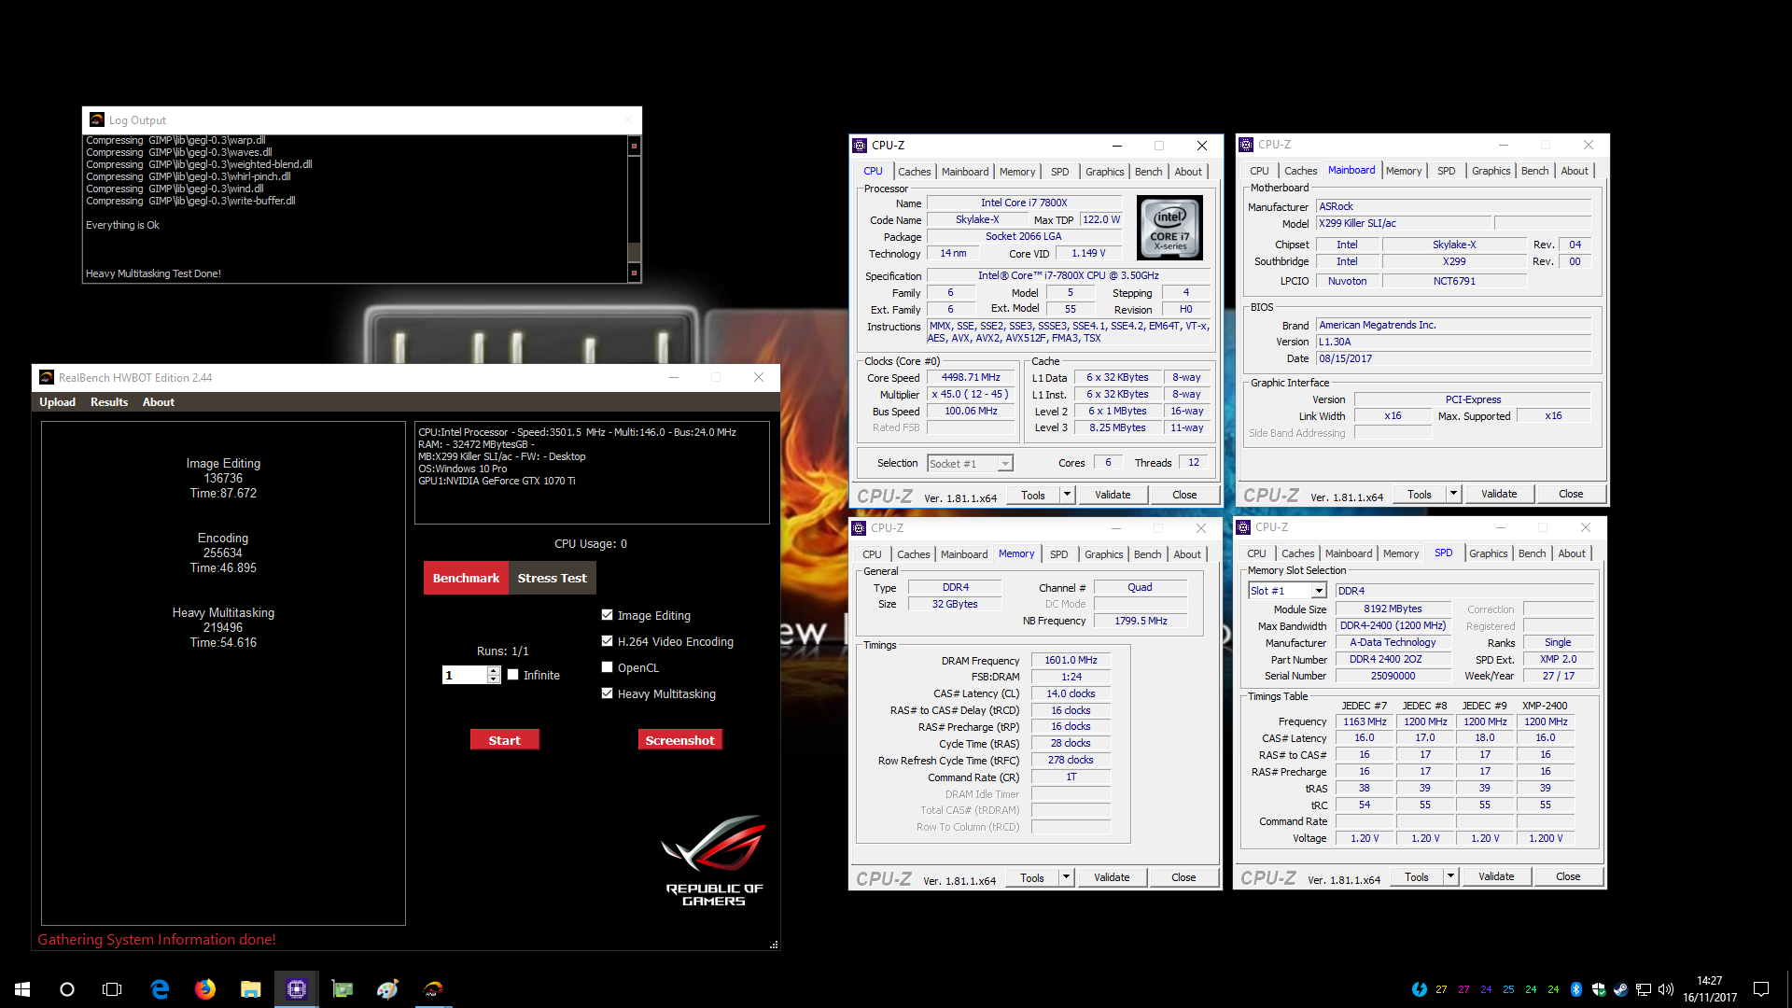Enable the Infinite runs checkbox

(x=512, y=675)
